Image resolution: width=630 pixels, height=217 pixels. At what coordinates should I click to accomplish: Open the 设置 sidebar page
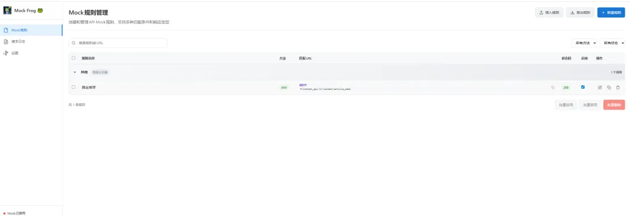tap(32, 53)
